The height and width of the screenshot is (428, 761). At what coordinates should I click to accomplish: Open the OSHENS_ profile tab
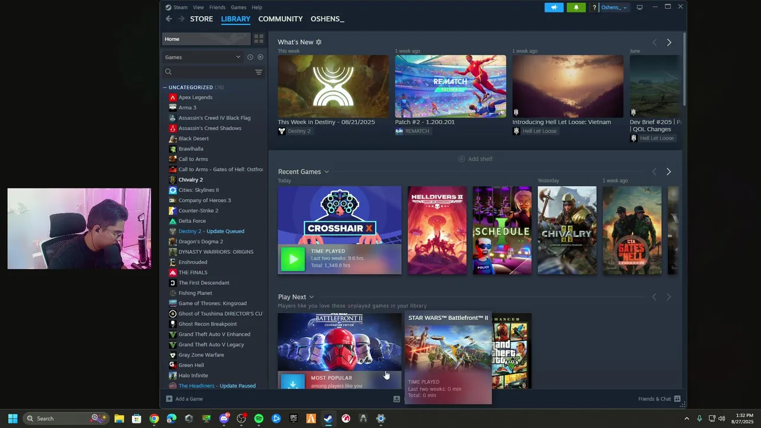pyautogui.click(x=328, y=19)
